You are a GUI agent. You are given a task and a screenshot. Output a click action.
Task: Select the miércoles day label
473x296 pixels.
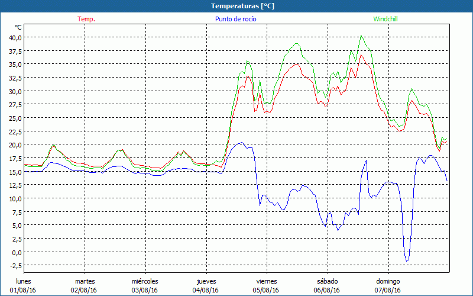pyautogui.click(x=145, y=281)
